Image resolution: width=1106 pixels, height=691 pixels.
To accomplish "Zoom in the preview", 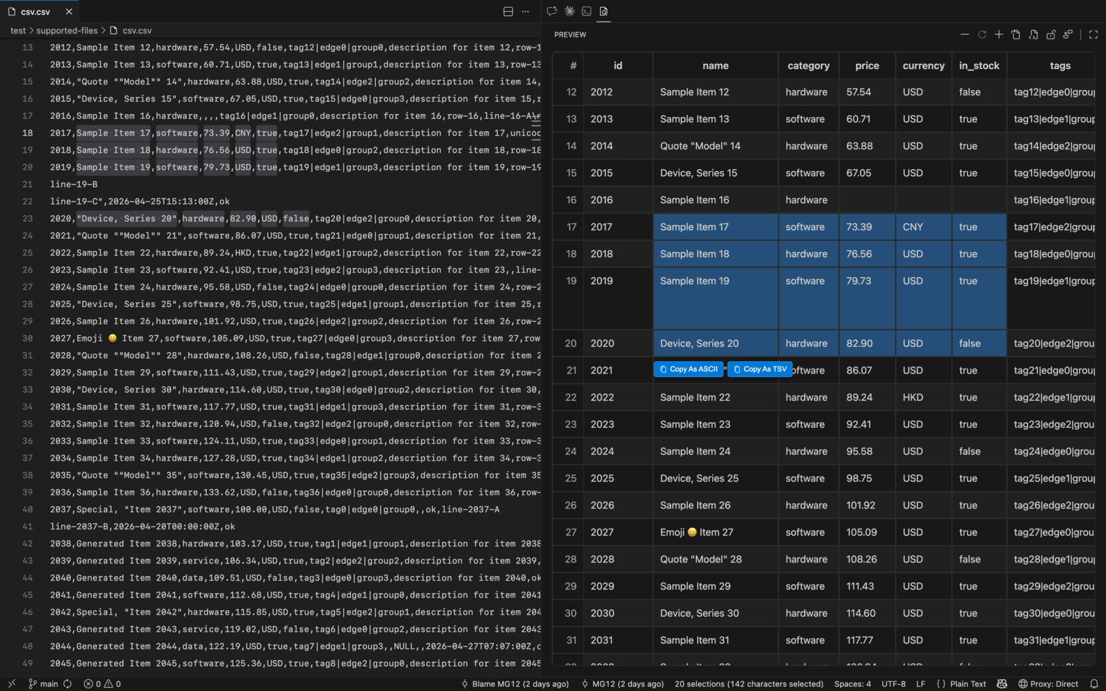I will tap(999, 34).
